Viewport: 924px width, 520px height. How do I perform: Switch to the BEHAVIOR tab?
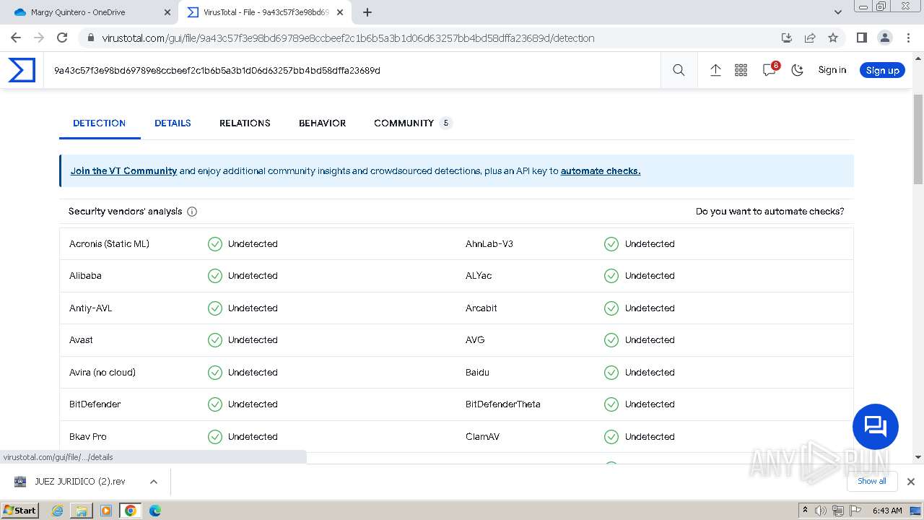tap(322, 123)
